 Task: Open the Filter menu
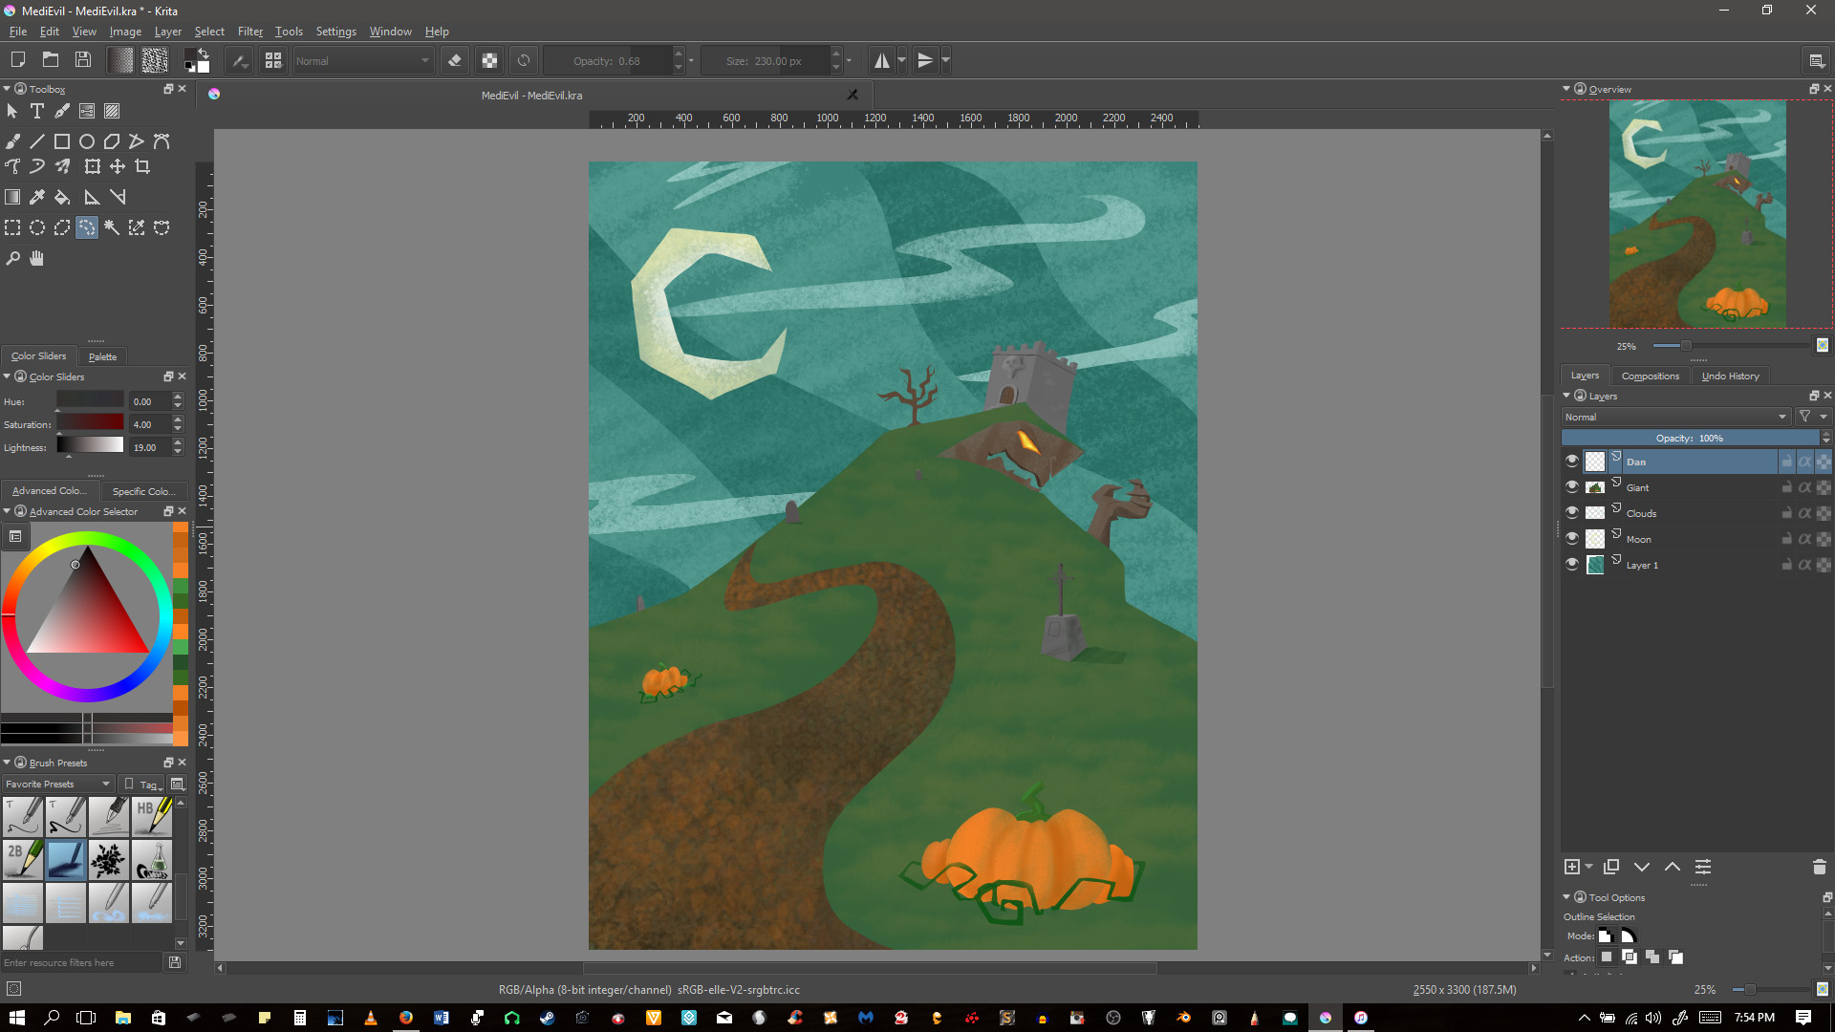click(249, 31)
